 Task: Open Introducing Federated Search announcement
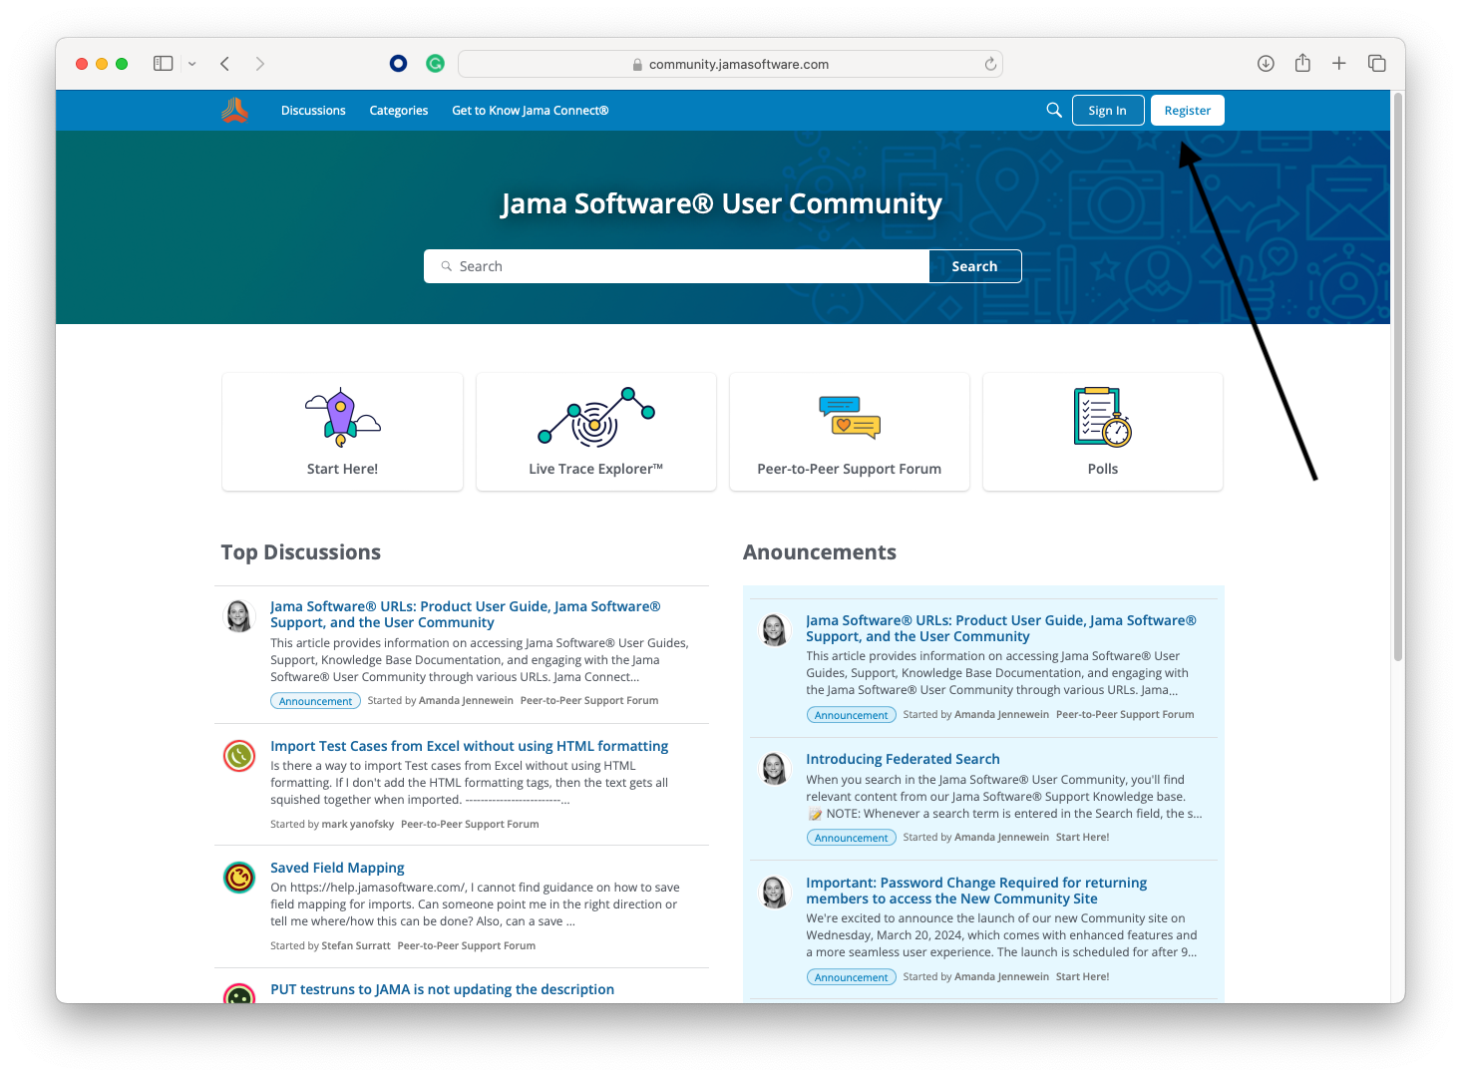point(903,759)
